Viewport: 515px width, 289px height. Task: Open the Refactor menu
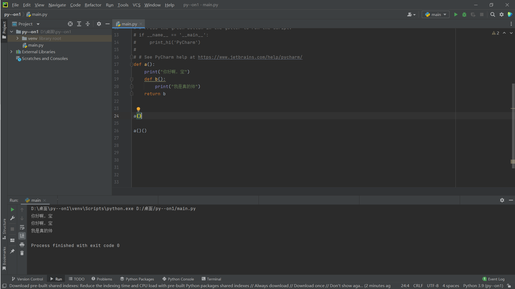coord(93,5)
